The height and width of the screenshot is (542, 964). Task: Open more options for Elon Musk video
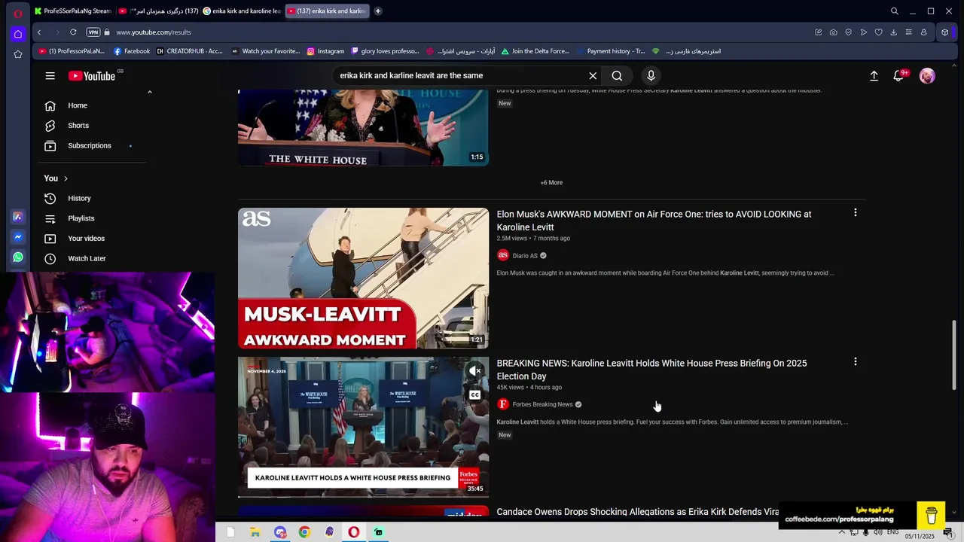click(855, 213)
